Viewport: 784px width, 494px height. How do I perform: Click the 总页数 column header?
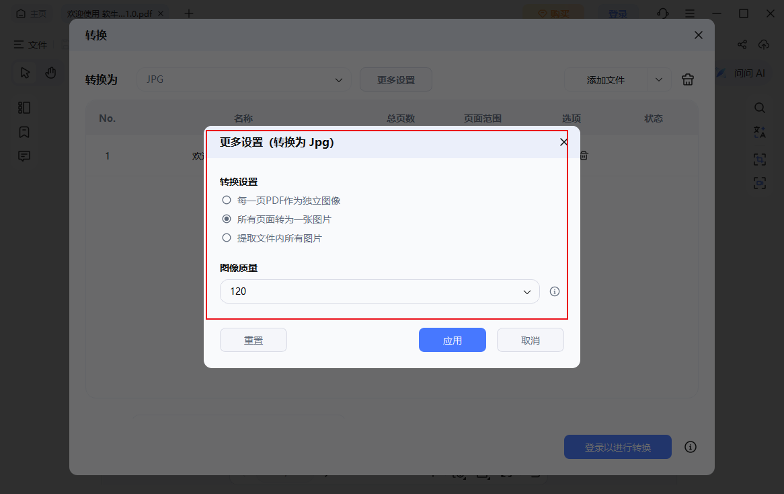(x=401, y=118)
